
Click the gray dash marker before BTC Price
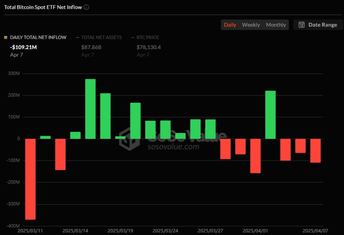point(133,38)
